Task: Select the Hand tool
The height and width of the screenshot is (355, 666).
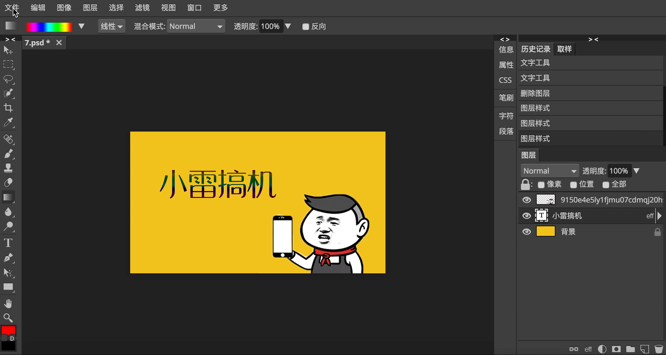Action: pos(8,304)
